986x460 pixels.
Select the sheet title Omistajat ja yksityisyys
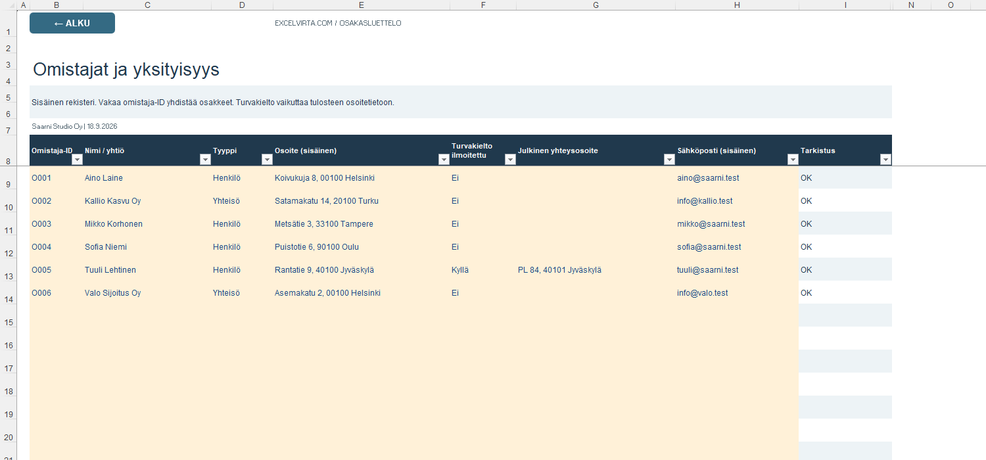coord(126,70)
